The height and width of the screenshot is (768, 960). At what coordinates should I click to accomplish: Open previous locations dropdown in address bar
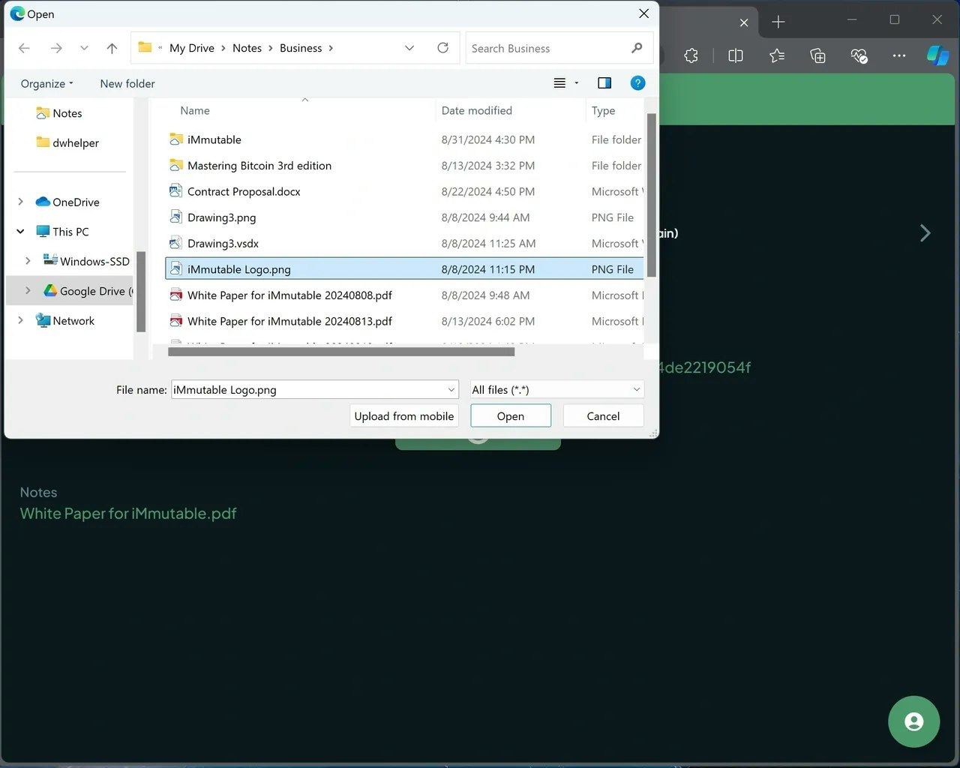tap(409, 48)
